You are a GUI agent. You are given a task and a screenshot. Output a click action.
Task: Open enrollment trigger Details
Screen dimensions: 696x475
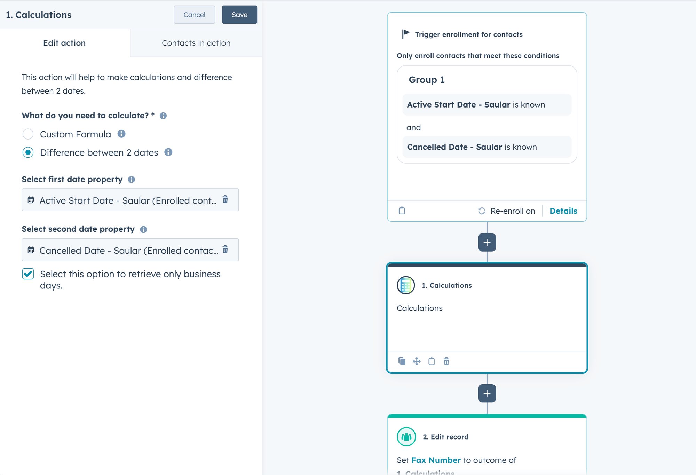[x=563, y=211]
